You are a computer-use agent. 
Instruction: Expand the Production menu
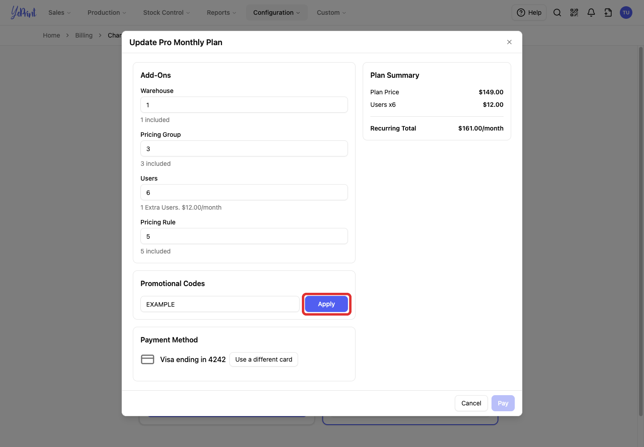107,13
